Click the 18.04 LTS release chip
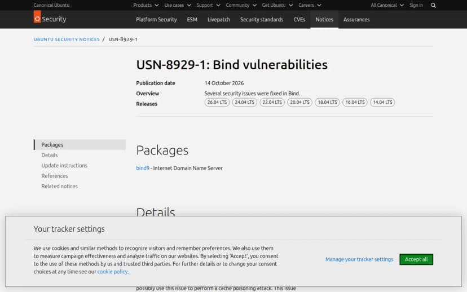Screen dimensions: 467x292 327,102
